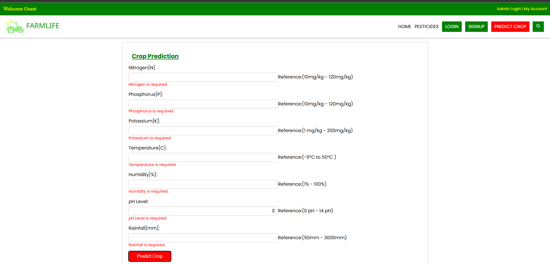550x265 pixels.
Task: Click the Rainfall input field
Action: click(x=203, y=237)
